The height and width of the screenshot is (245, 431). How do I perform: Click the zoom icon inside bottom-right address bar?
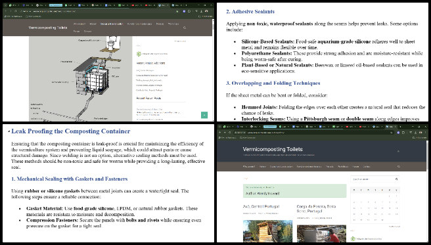[392, 133]
